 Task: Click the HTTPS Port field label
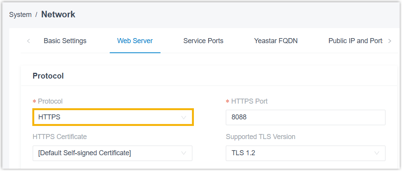(x=249, y=101)
